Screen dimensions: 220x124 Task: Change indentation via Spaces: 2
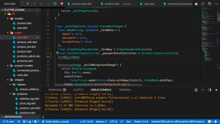[x=101, y=122]
